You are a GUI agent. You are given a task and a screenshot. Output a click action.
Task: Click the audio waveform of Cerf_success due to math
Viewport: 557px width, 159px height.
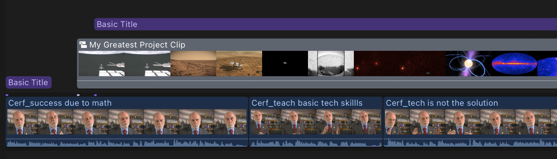[127, 143]
